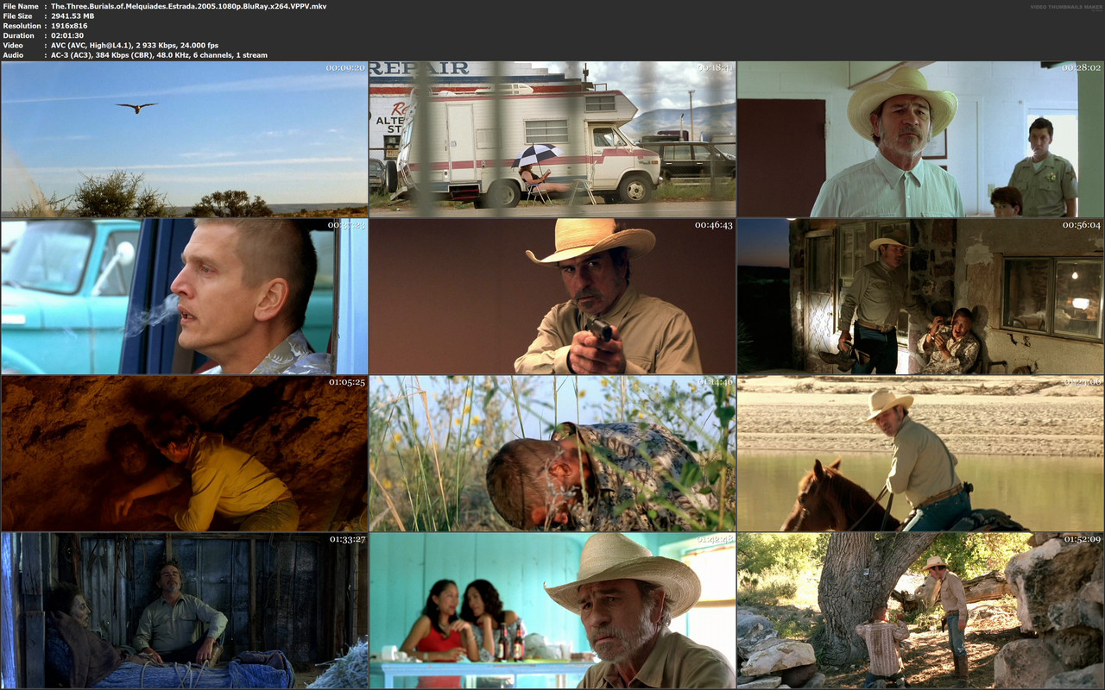1105x690 pixels.
Task: Select the thumbnail of the man face-down among wildflowers
Action: [x=552, y=453]
